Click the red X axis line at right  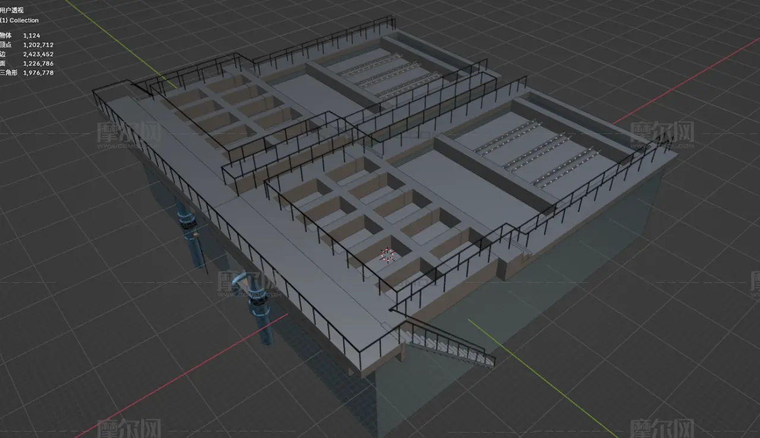tap(683, 83)
